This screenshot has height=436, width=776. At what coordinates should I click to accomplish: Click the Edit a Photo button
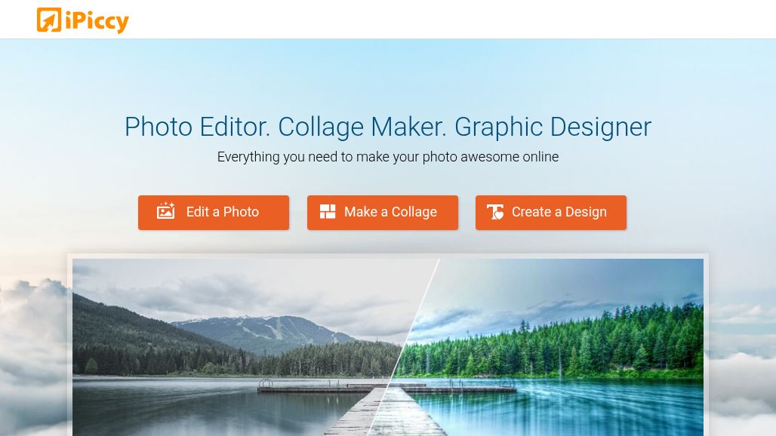214,213
